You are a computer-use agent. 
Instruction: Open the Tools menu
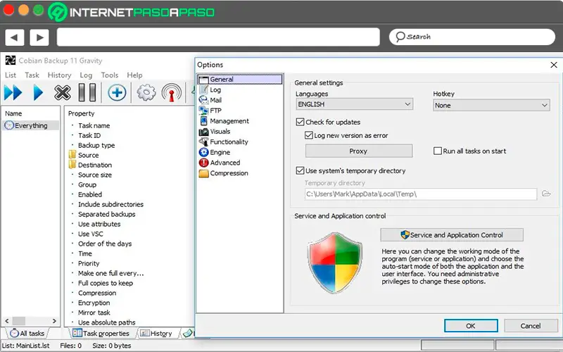pos(110,75)
